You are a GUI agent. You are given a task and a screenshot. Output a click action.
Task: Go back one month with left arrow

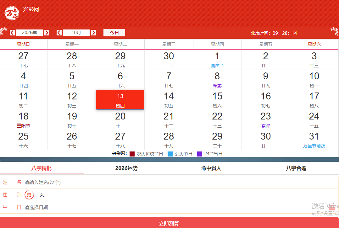pyautogui.click(x=59, y=33)
